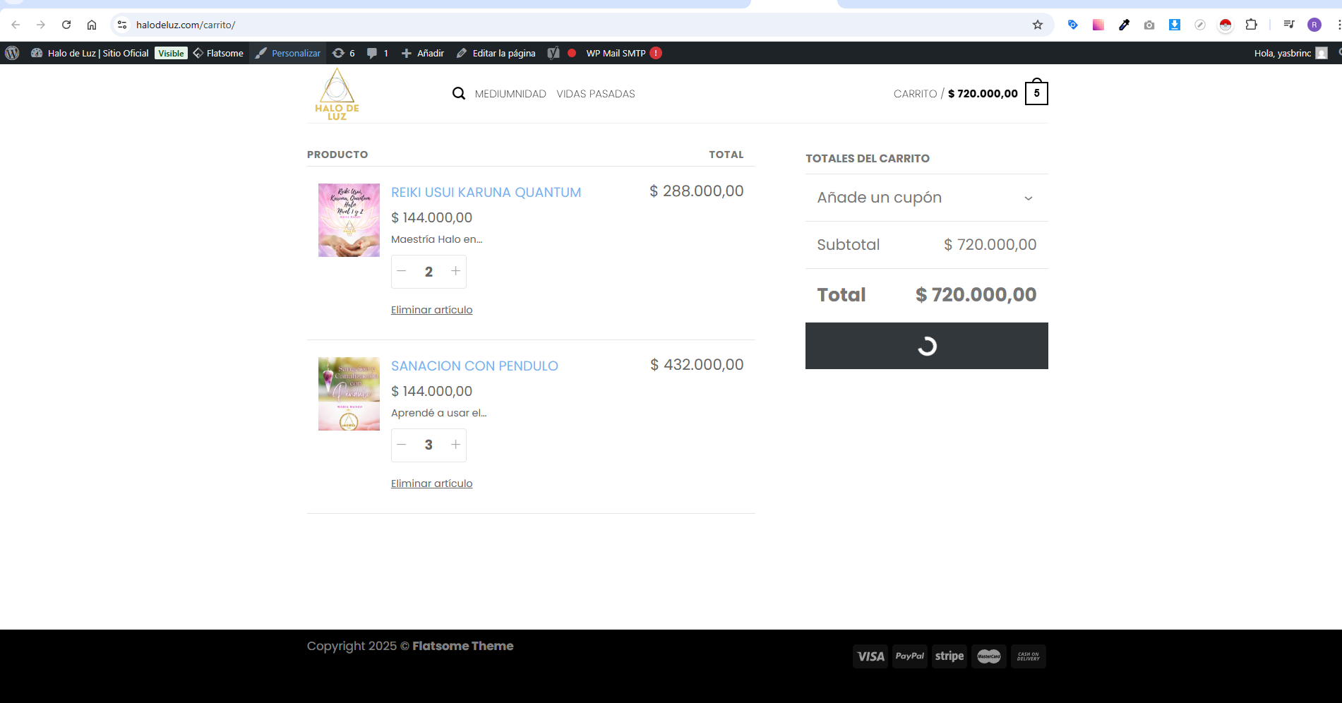The height and width of the screenshot is (703, 1342).
Task: Increase Reiki Usui Karuna quantity with plus
Action: pyautogui.click(x=456, y=271)
